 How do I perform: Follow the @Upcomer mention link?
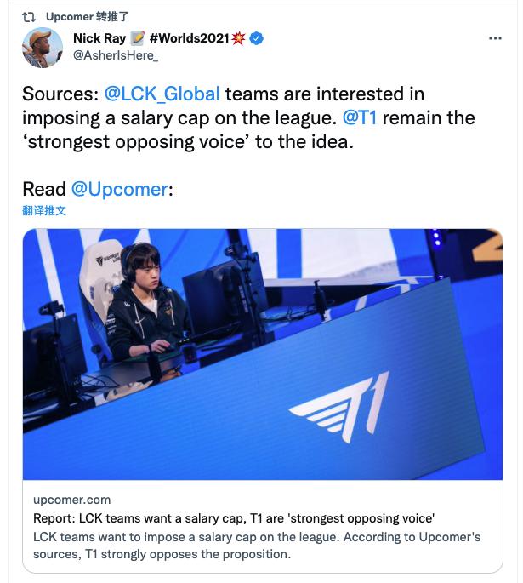tap(119, 189)
